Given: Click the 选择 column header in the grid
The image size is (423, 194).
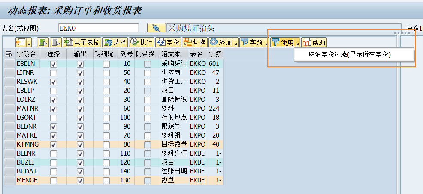Looking at the screenshot, I should tap(54, 54).
